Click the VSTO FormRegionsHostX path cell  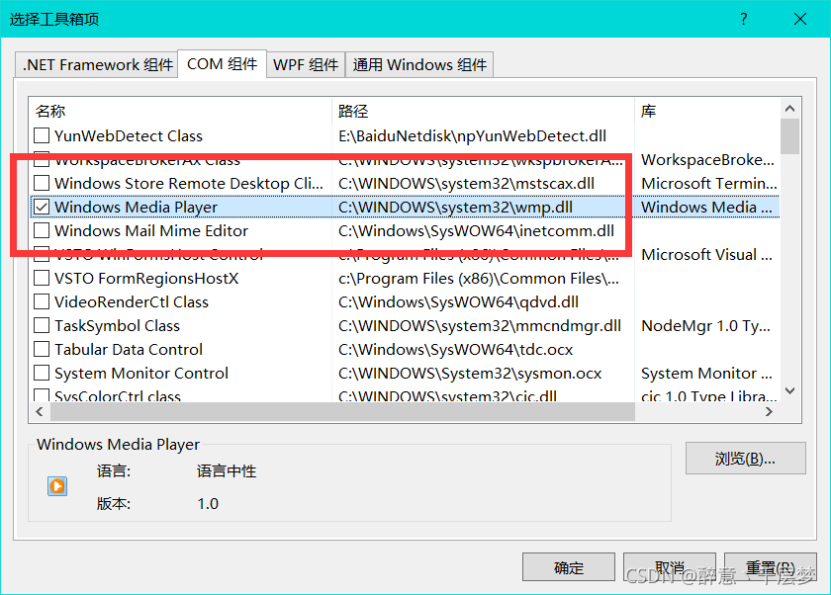479,279
